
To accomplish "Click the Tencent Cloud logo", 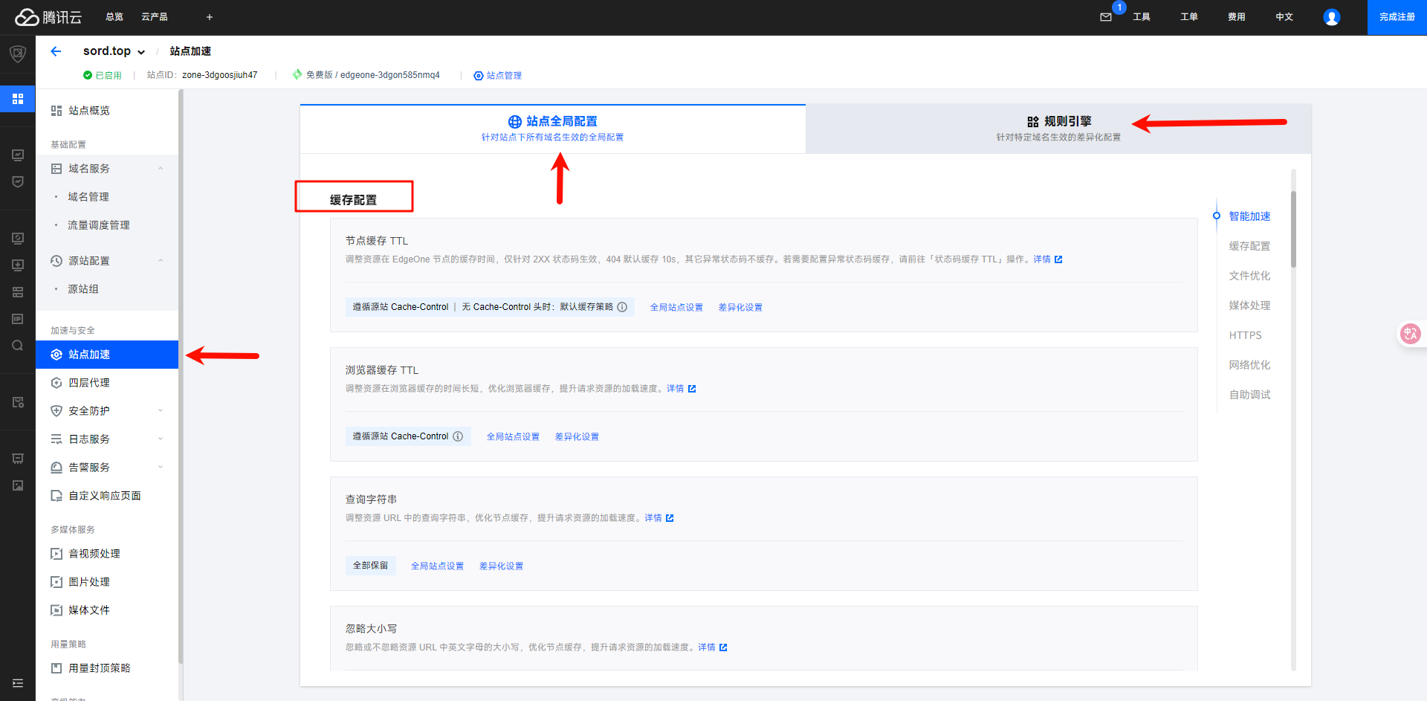I will click(x=48, y=17).
